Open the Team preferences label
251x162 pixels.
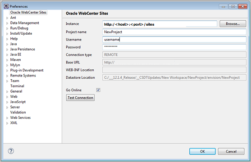[x=14, y=81]
